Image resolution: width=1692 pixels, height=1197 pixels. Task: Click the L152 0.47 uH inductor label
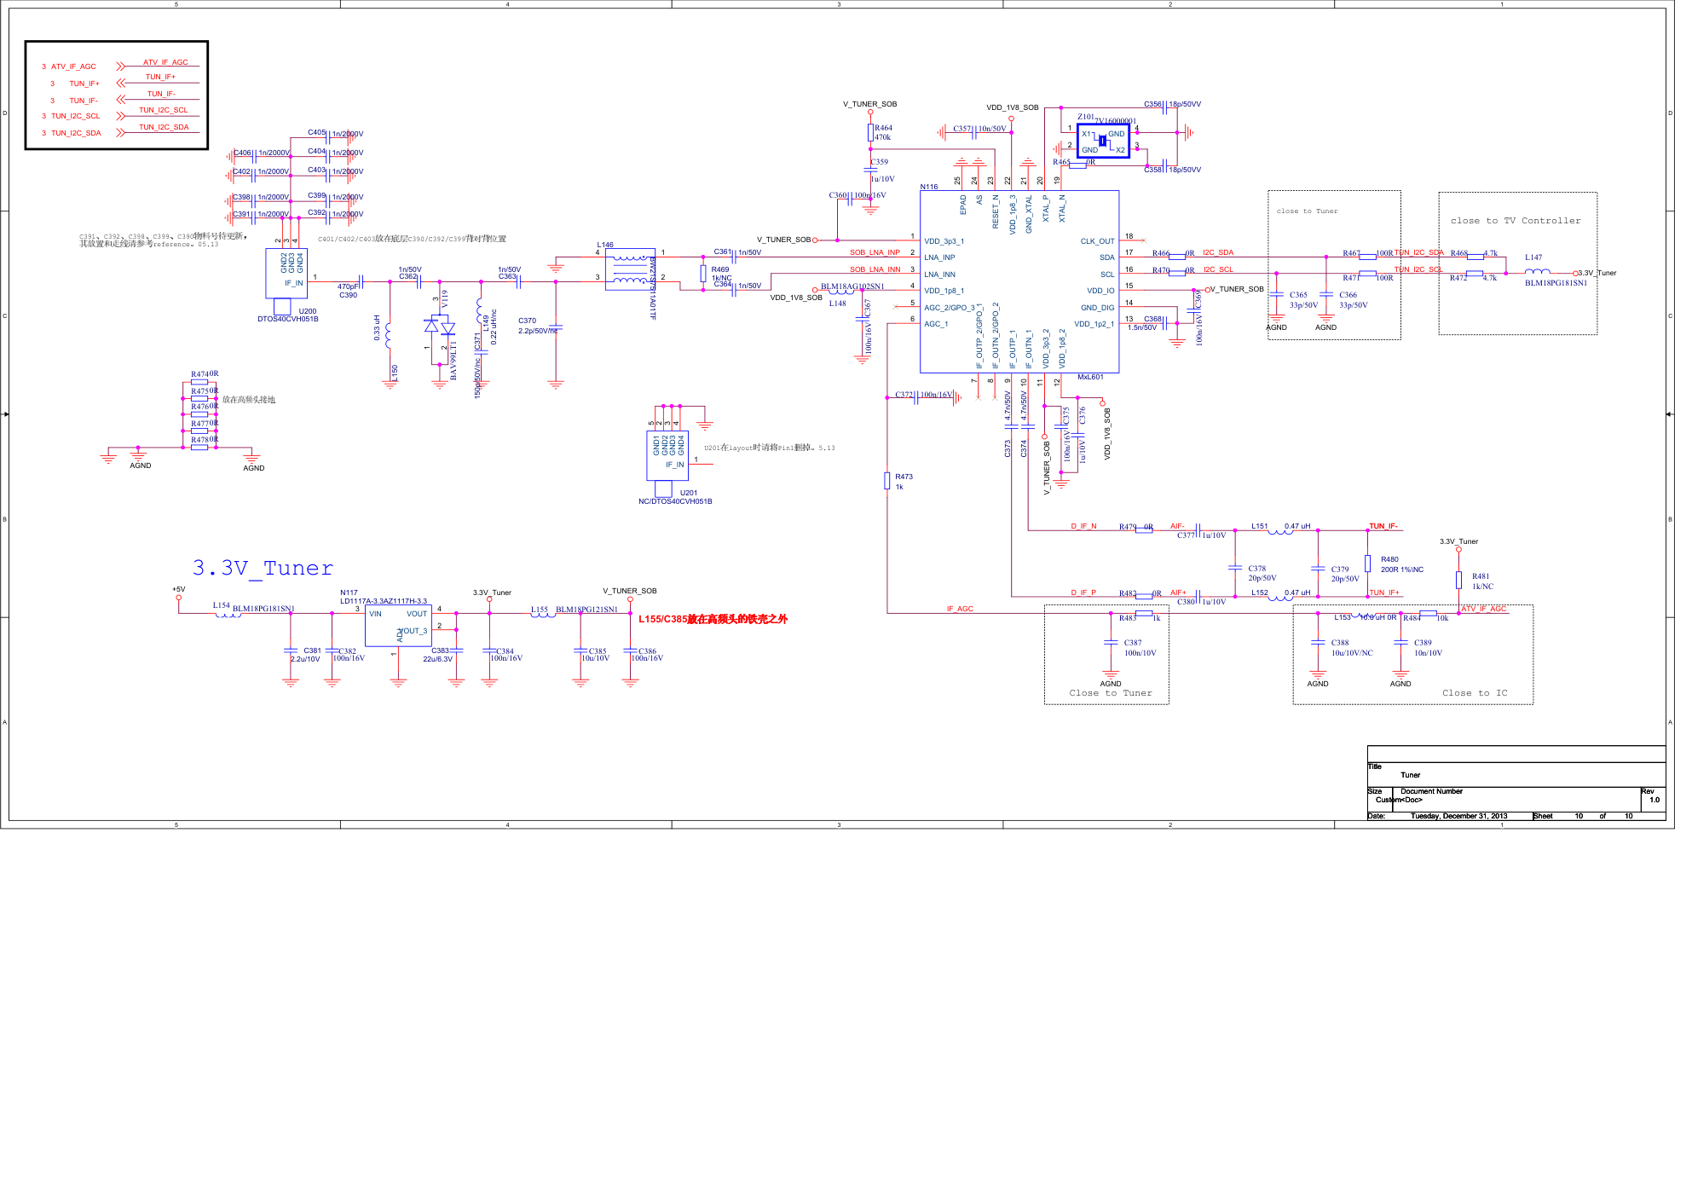(x=1280, y=593)
